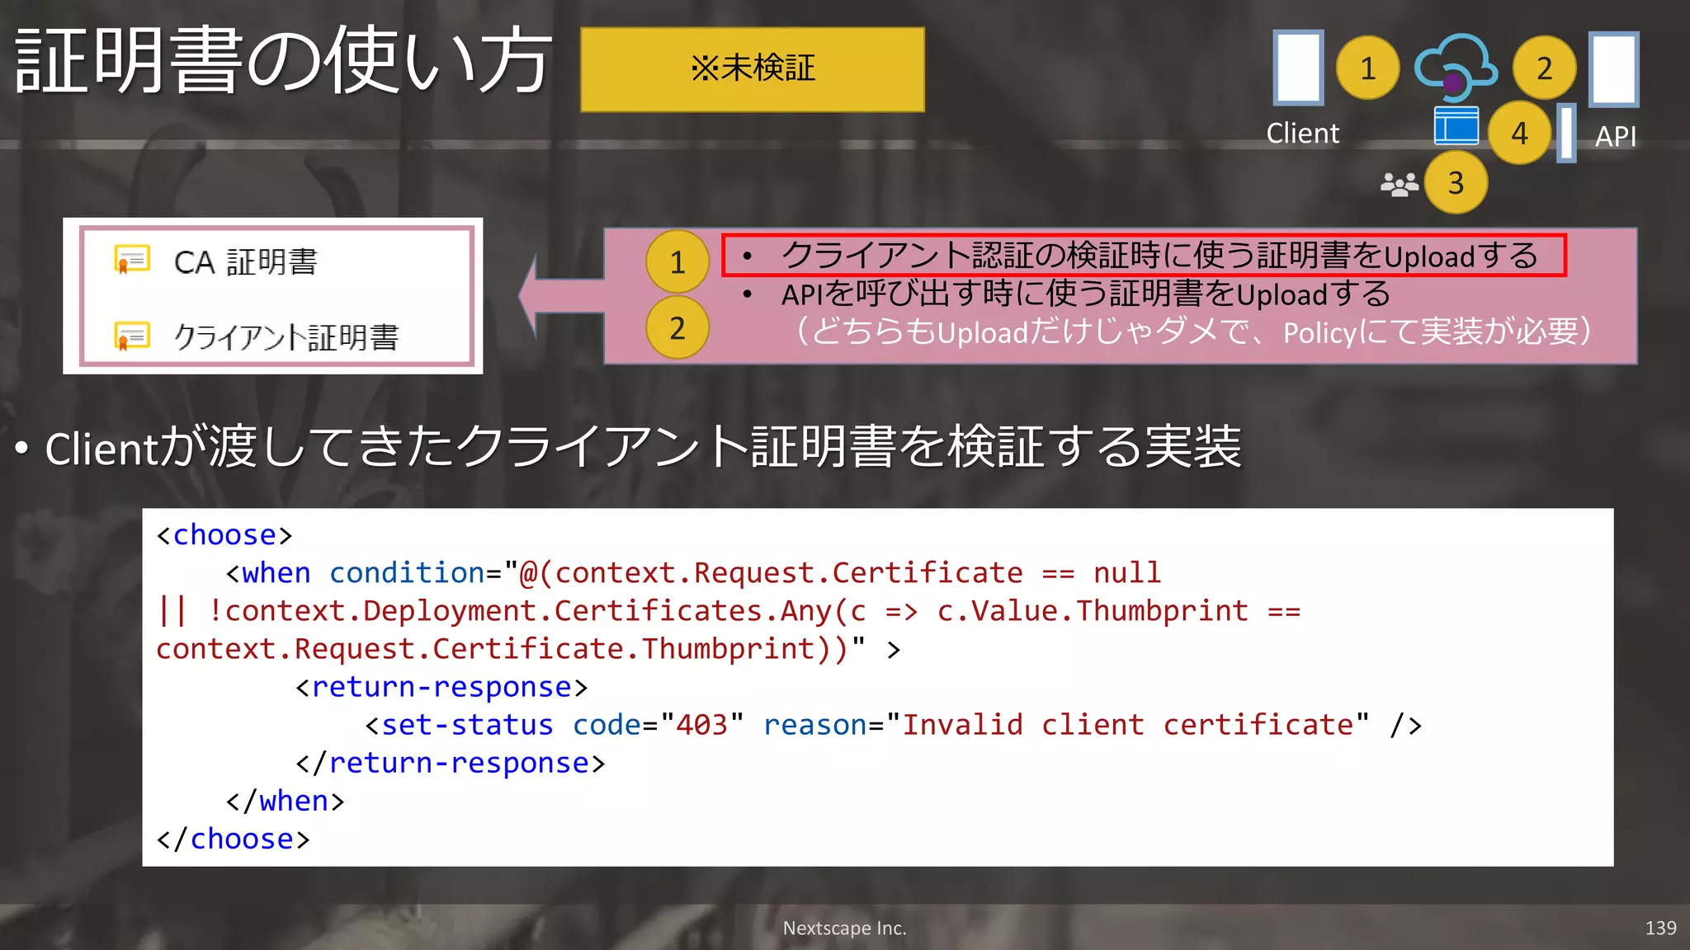Click the users group icon

(x=1400, y=184)
